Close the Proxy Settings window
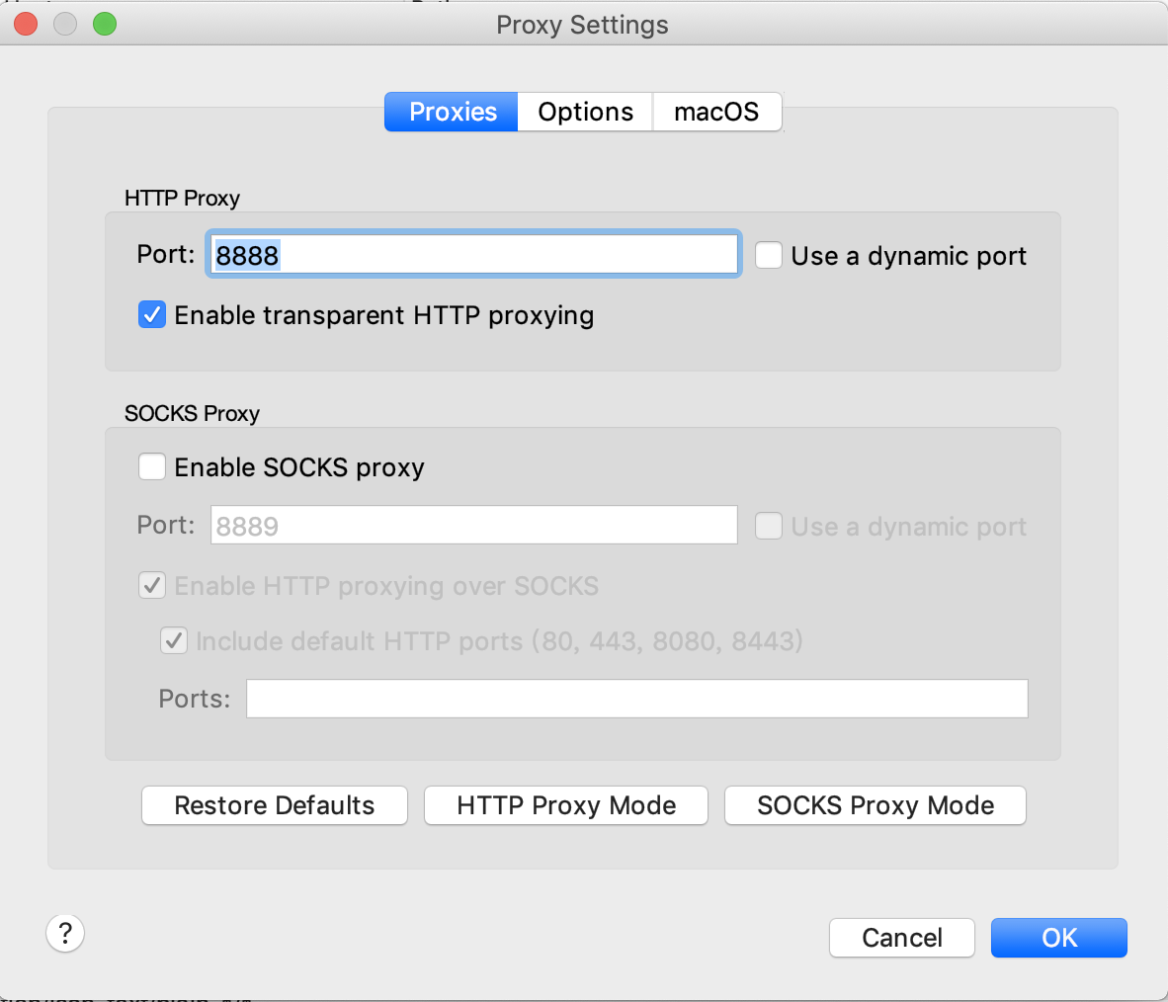Screen dimensions: 1168x1002 point(26,24)
